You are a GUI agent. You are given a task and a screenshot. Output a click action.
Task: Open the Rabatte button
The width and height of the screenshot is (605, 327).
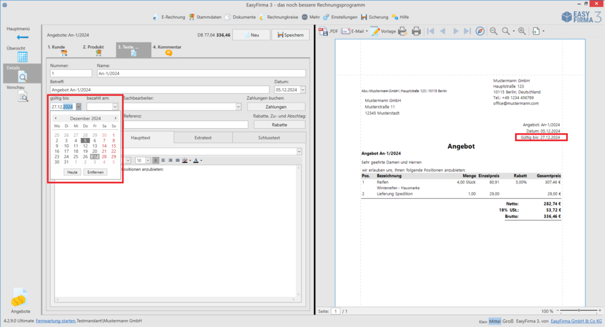279,125
